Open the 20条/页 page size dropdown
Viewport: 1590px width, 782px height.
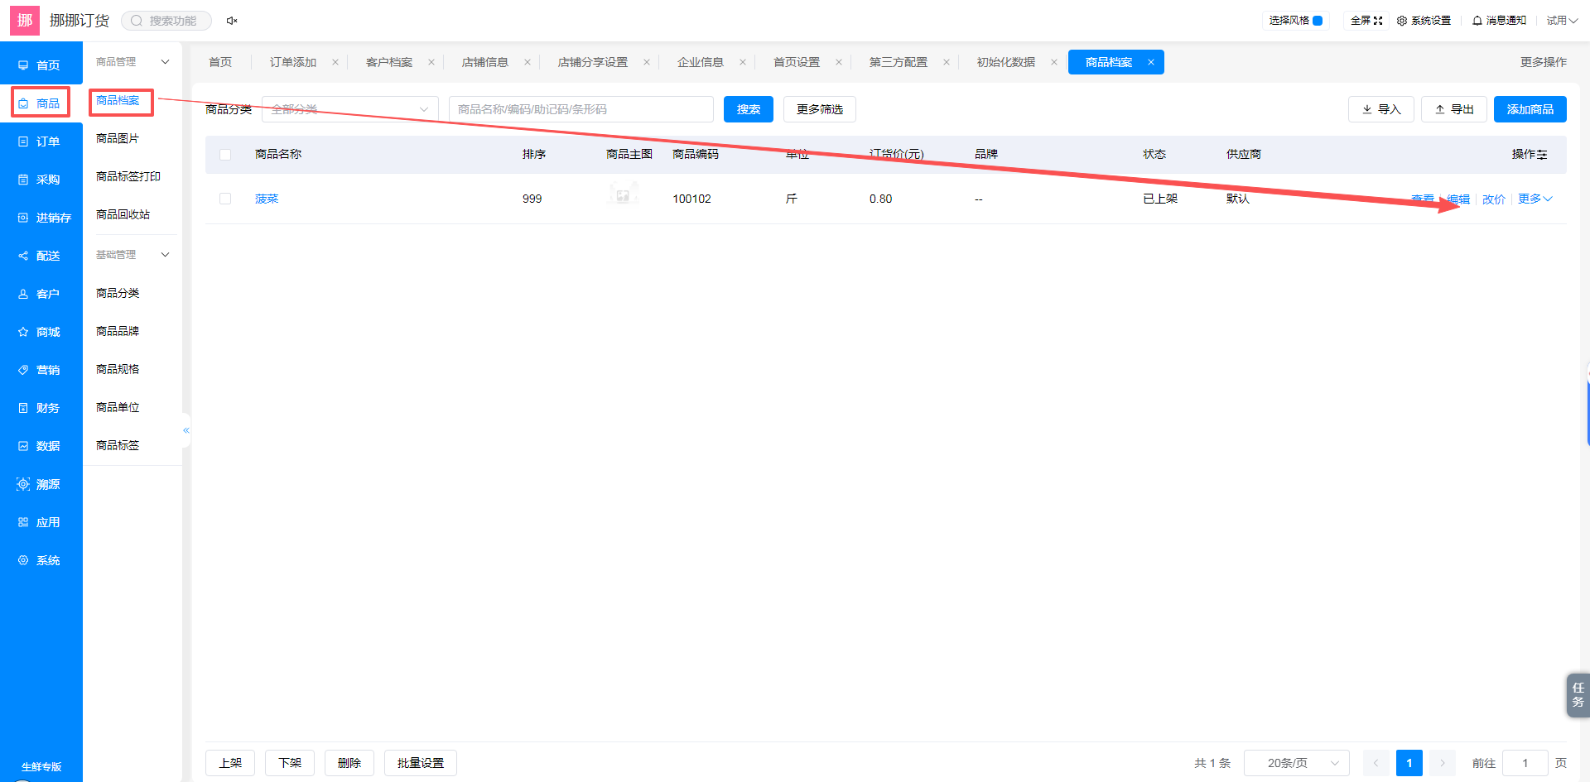(1297, 763)
